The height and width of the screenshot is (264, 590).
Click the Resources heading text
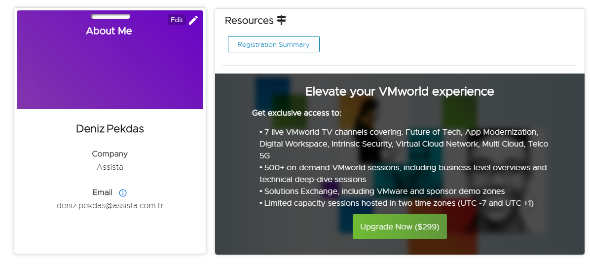[249, 21]
